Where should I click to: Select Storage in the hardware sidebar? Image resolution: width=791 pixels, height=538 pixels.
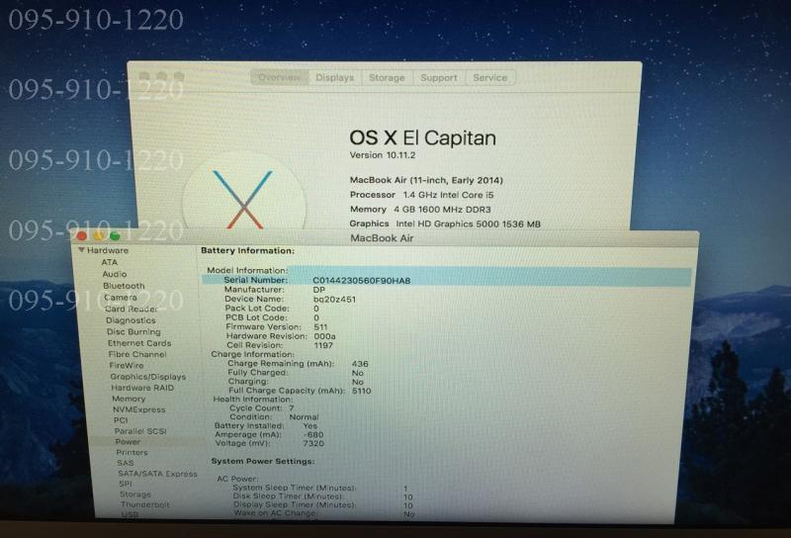(135, 494)
